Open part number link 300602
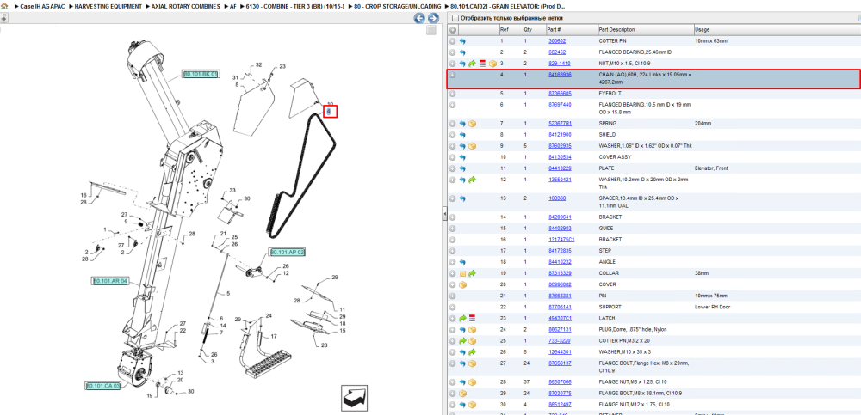Viewport: 861px width, 415px height. (x=557, y=41)
